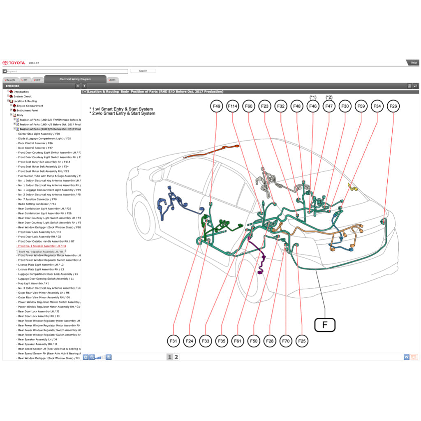Open the BRM tab
This screenshot has width=421, height=421.
(112, 80)
